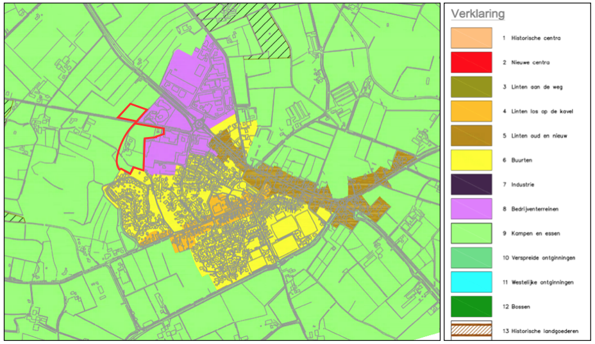This screenshot has height=344, width=595.
Task: Click the label '7 Industrie'
Action: (518, 184)
